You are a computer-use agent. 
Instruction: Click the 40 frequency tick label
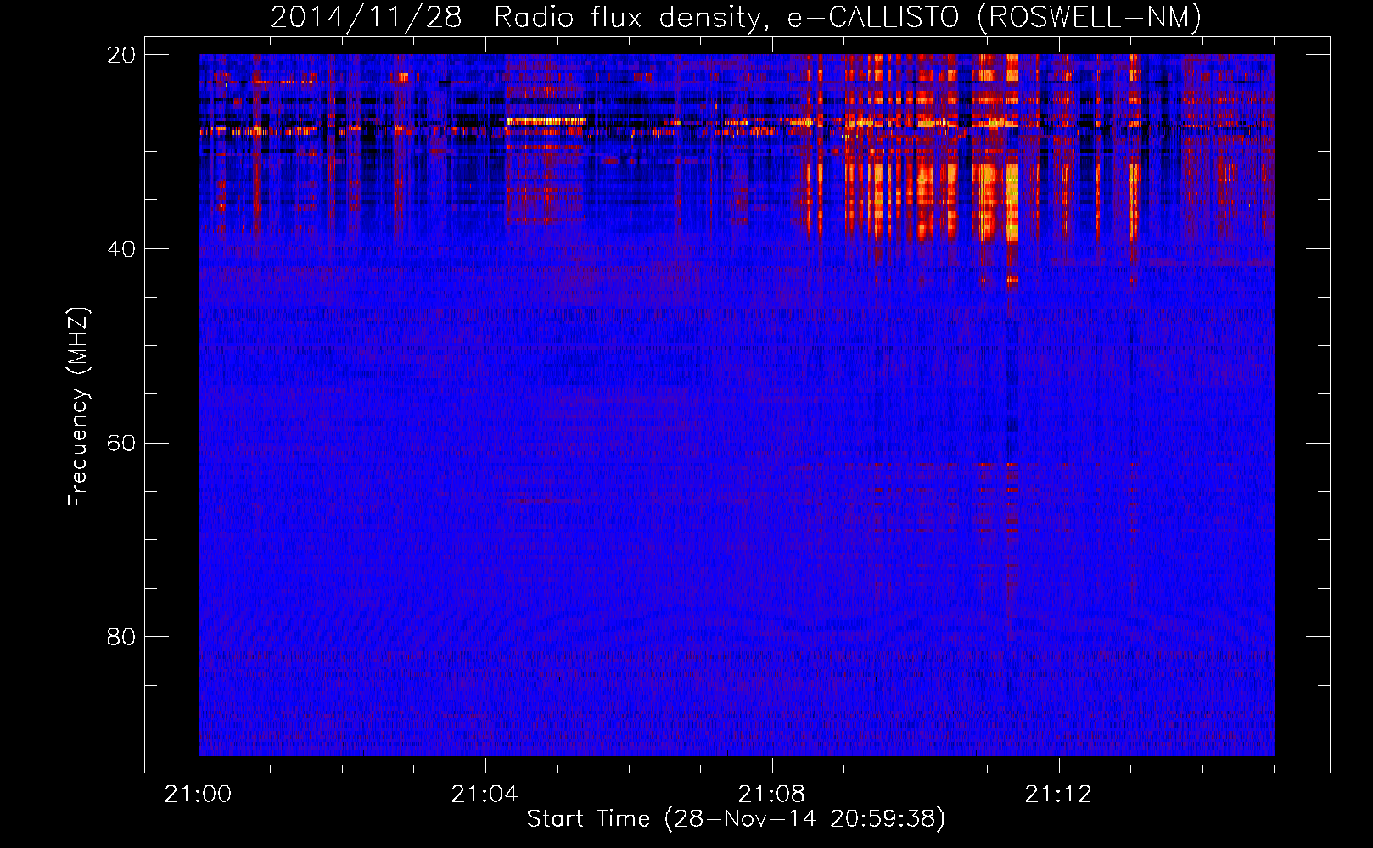pyautogui.click(x=121, y=249)
